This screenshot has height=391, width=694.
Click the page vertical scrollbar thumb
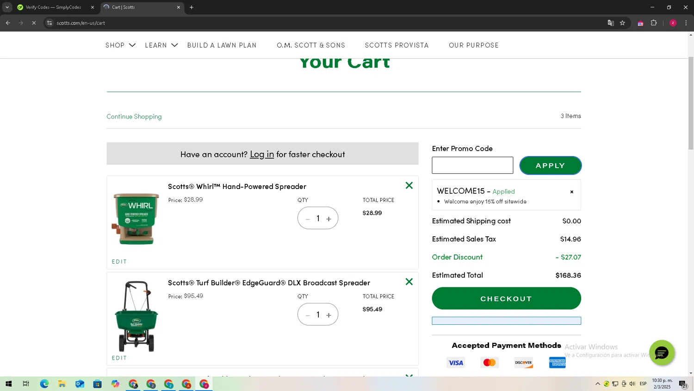point(691,103)
